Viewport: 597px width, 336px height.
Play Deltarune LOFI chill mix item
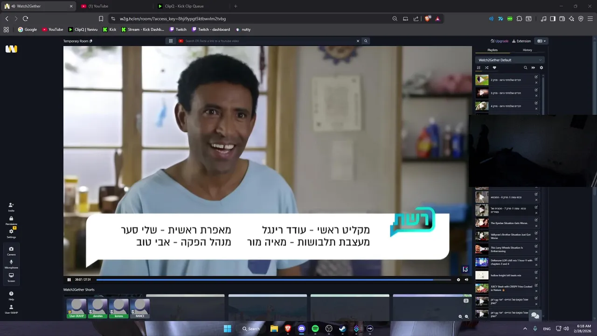pos(482,262)
